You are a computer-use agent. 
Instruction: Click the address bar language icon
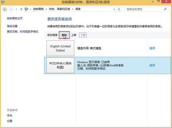(x=26, y=9)
